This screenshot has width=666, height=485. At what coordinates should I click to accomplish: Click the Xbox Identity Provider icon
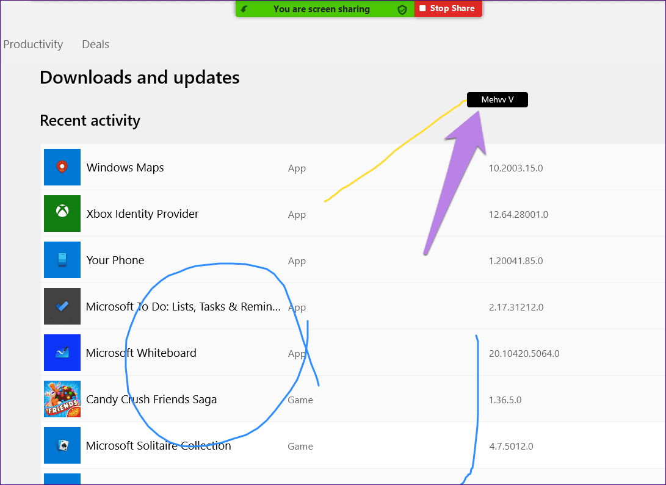[x=62, y=214]
